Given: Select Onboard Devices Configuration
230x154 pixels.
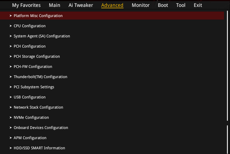Looking at the screenshot, I should (41, 128).
